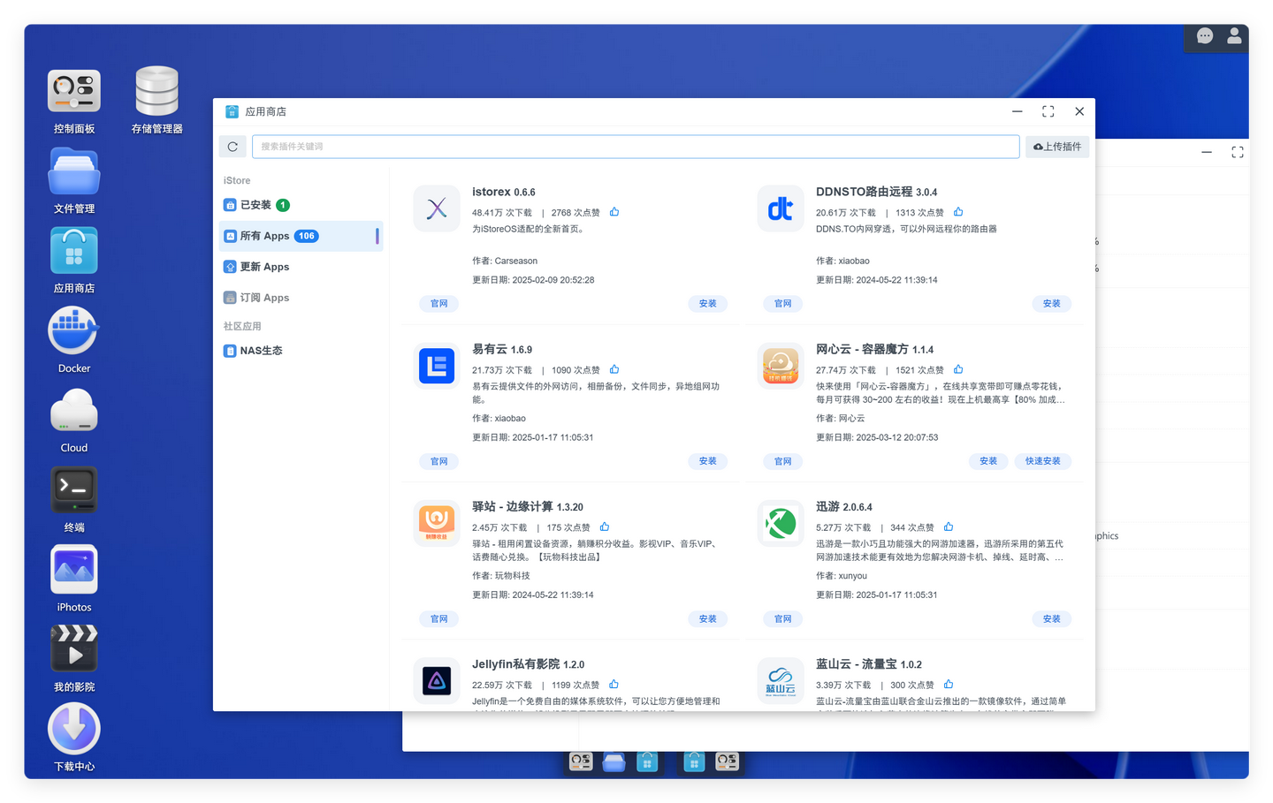
Task: Open the file manager folder in bottom dock
Action: pos(614,761)
